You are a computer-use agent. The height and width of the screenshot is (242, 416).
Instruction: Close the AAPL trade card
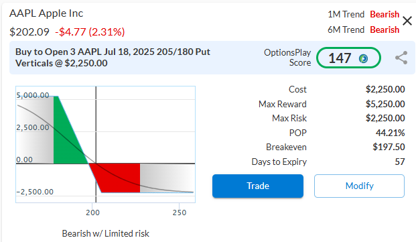coord(407,21)
